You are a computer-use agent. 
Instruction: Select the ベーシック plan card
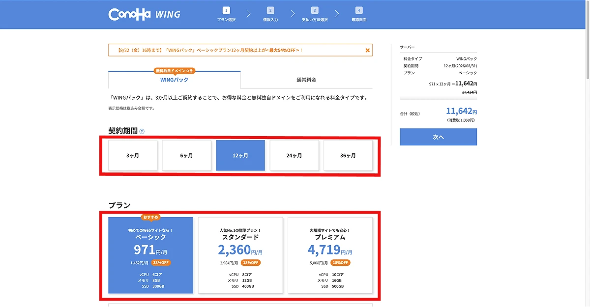click(151, 255)
